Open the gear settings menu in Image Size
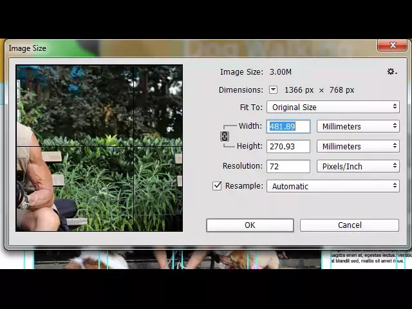Screen dimensions: 412x309 click(x=392, y=71)
